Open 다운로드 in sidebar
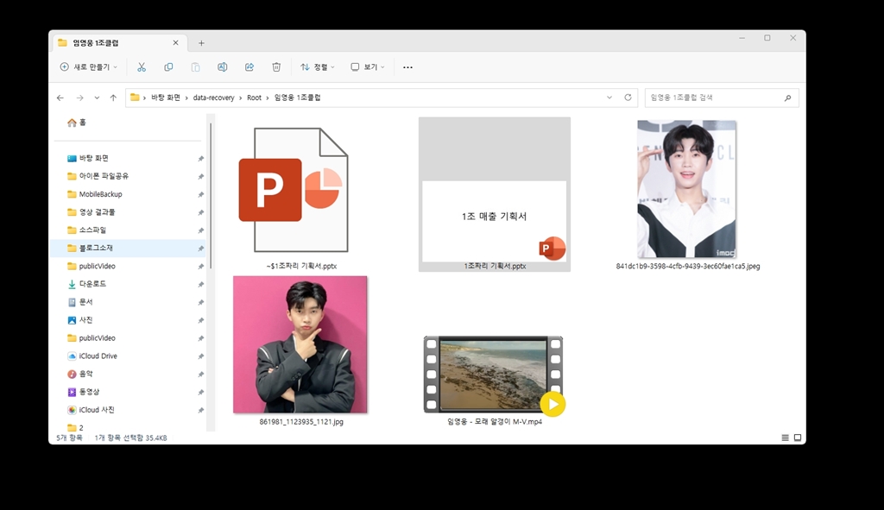 coord(87,284)
